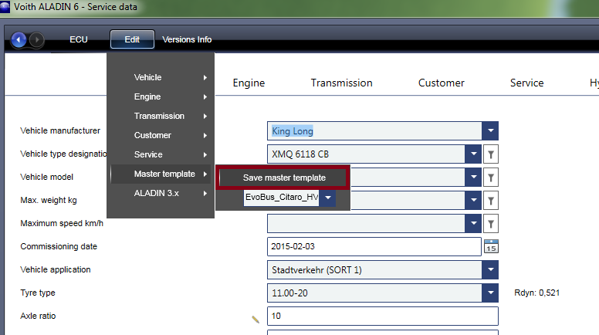This screenshot has height=335, width=599.
Task: Open the Max. weight kg dropdown arrow
Action: [473, 201]
